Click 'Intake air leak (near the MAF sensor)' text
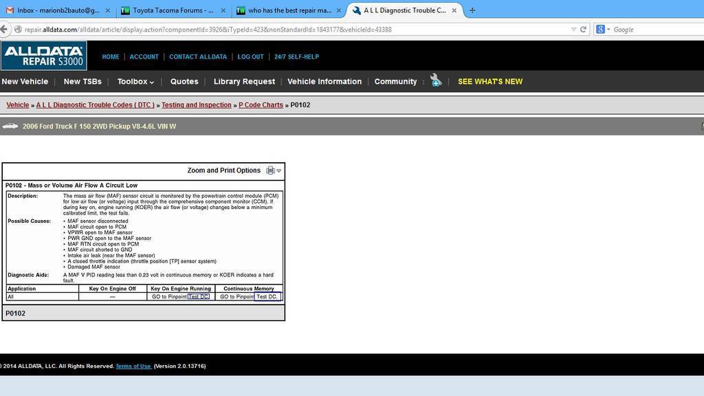704x396 pixels. pyautogui.click(x=111, y=256)
